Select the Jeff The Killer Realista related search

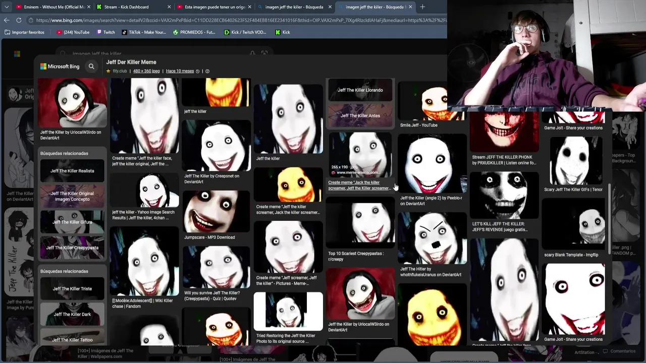point(72,171)
